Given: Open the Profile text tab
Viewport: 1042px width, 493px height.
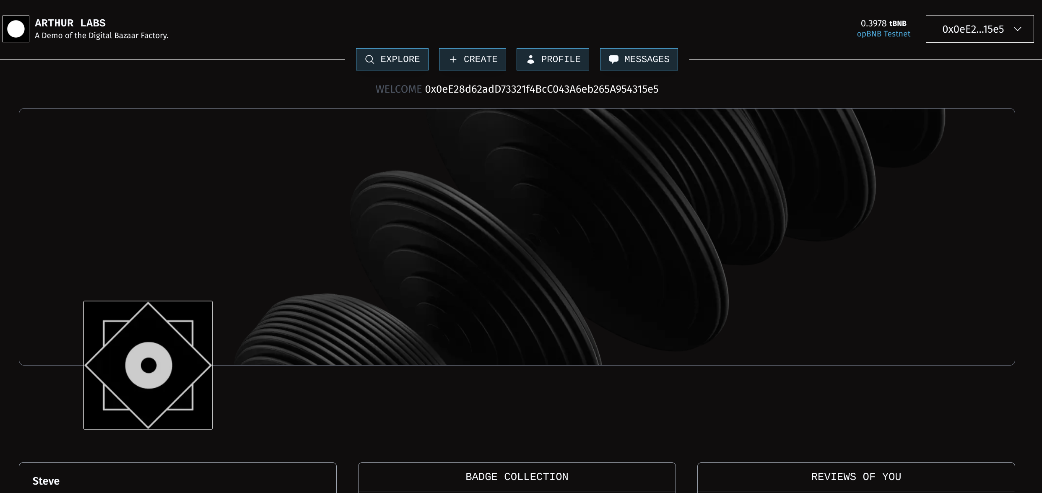Looking at the screenshot, I should pyautogui.click(x=561, y=59).
